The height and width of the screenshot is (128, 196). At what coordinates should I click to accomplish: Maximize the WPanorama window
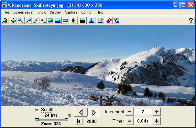click(x=183, y=5)
